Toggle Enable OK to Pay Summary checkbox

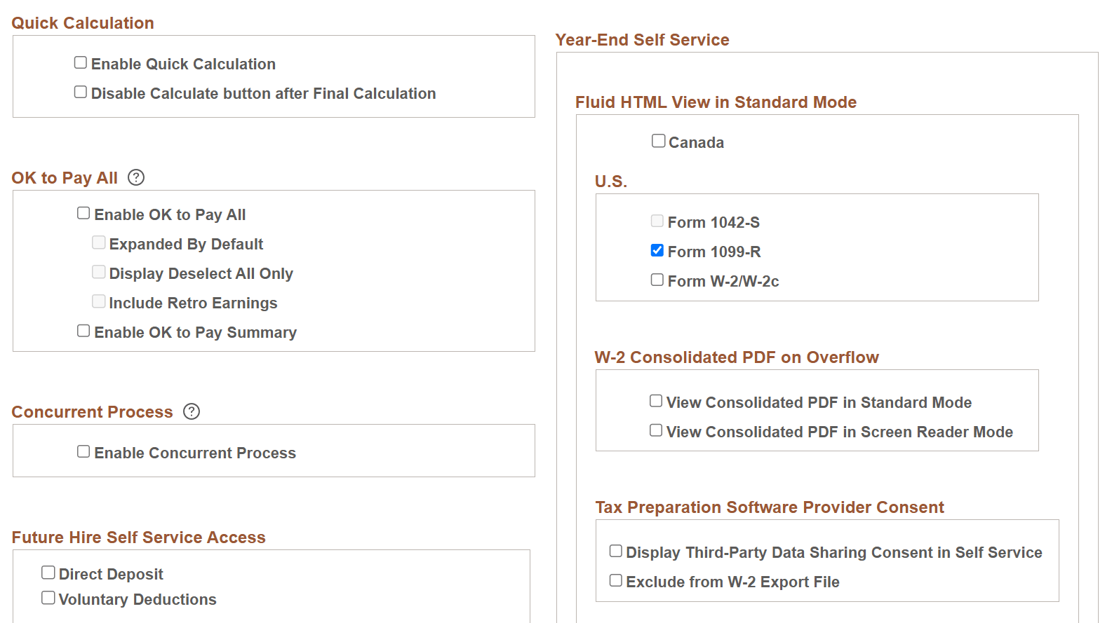(83, 331)
